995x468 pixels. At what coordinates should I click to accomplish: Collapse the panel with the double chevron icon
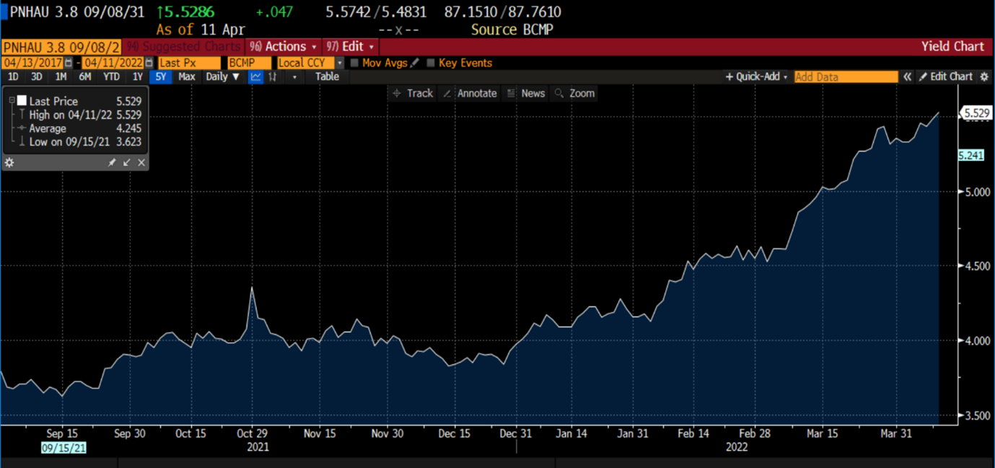point(908,76)
